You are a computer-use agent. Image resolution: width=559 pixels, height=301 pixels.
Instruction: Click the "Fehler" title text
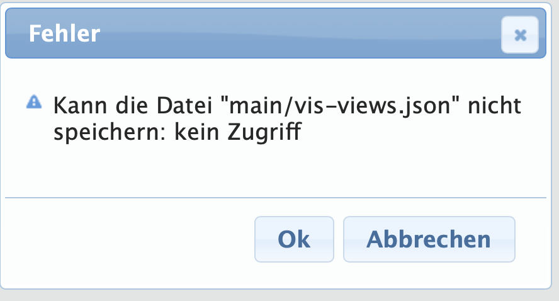pos(65,34)
